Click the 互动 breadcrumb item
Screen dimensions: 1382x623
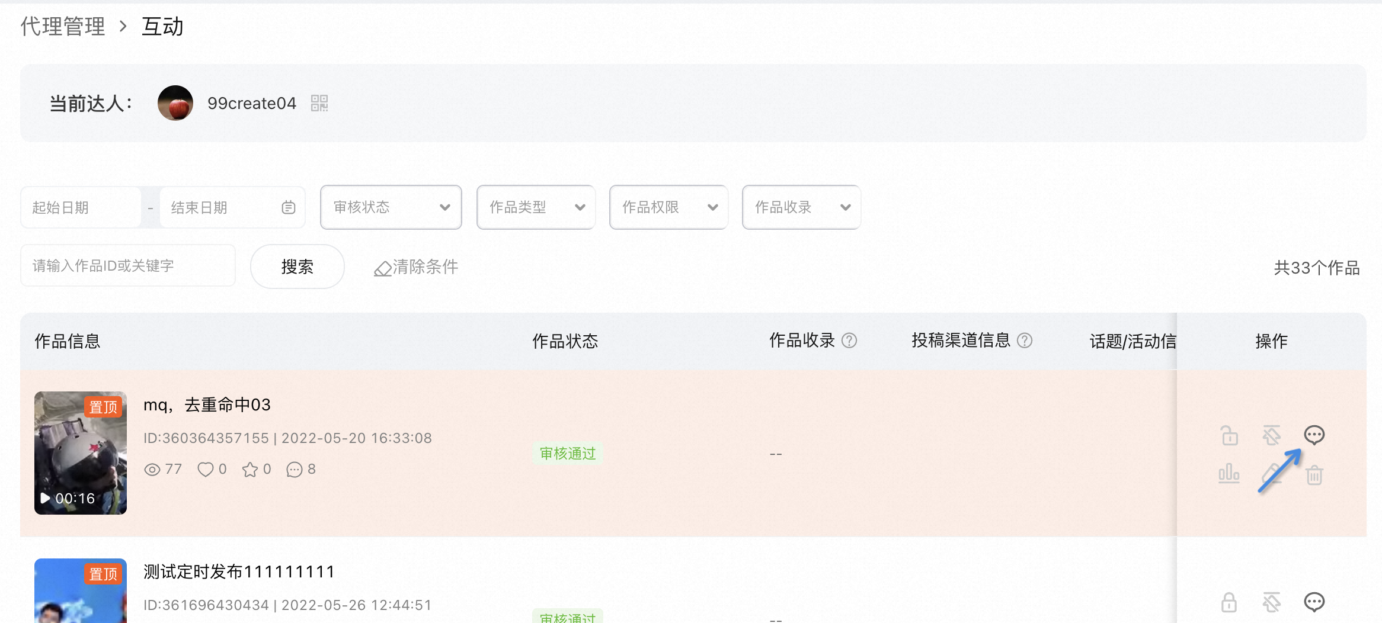(x=162, y=27)
